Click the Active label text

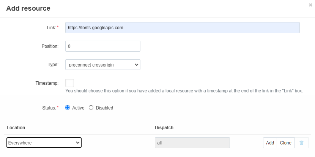point(78,108)
